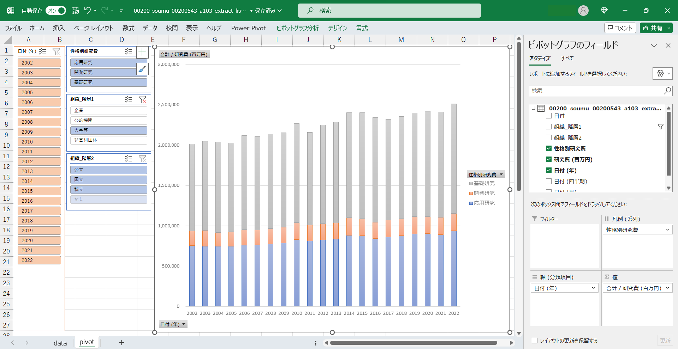Screen dimensions: 678x349
Task: Toggle multi-select on 性格別研究費 slicer
Action: [x=129, y=51]
